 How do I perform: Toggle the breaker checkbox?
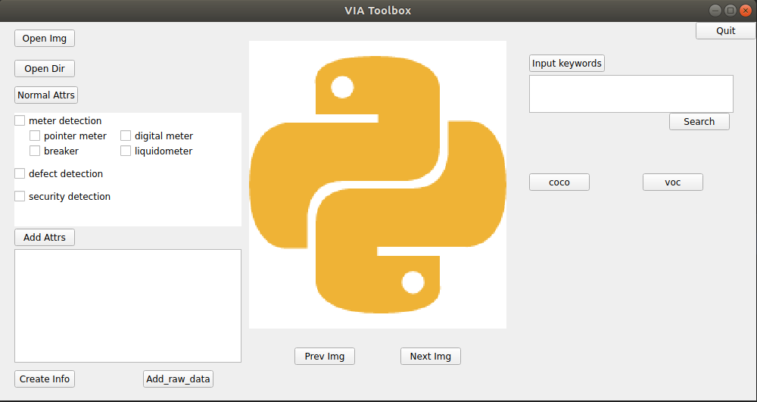(36, 151)
